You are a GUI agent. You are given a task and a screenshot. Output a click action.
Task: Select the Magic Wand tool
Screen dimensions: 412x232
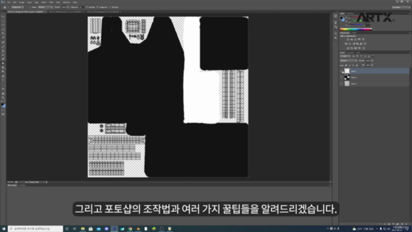[x=3, y=29]
